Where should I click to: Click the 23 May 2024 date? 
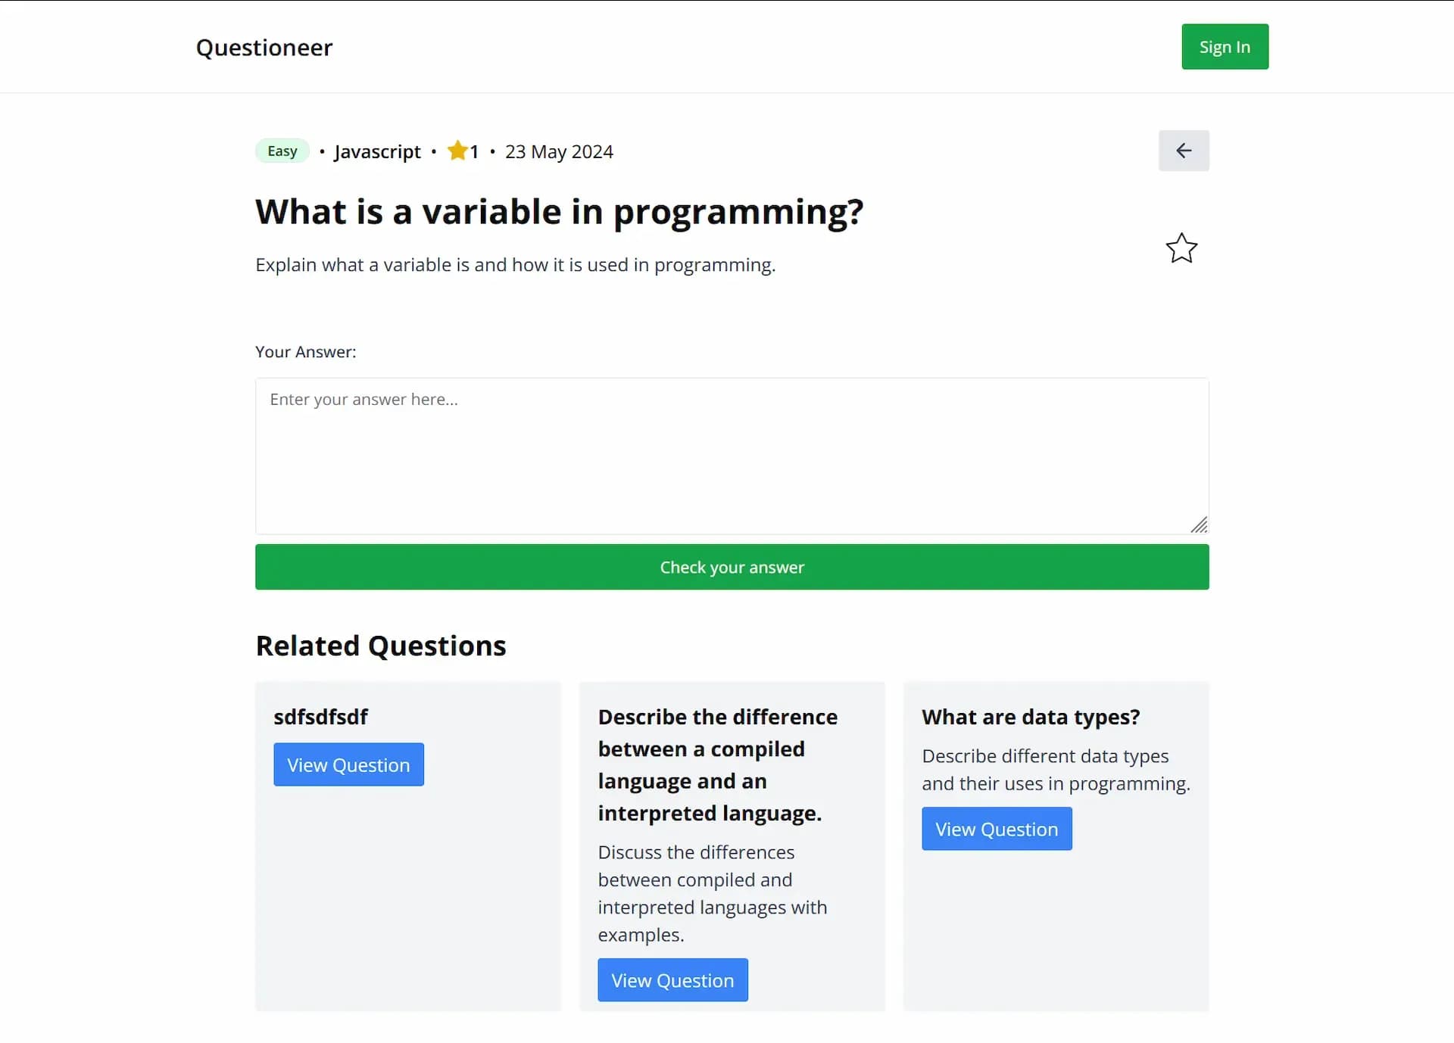558,151
